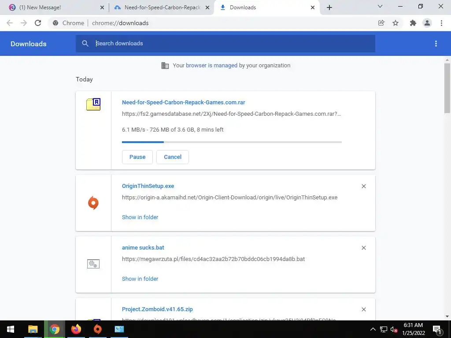The width and height of the screenshot is (451, 338).
Task: Remove OriginThinSetup.exe from the list
Action: coord(363,186)
